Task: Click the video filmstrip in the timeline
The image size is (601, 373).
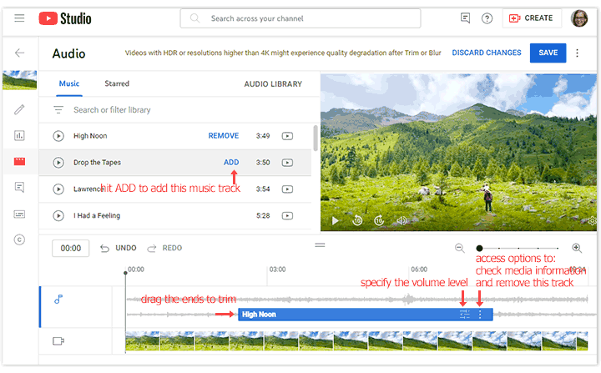Action: click(x=356, y=341)
